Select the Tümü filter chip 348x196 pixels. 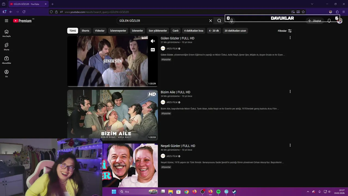[x=73, y=31]
